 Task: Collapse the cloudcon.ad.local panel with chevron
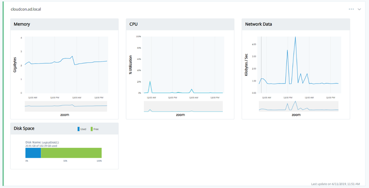(359, 9)
